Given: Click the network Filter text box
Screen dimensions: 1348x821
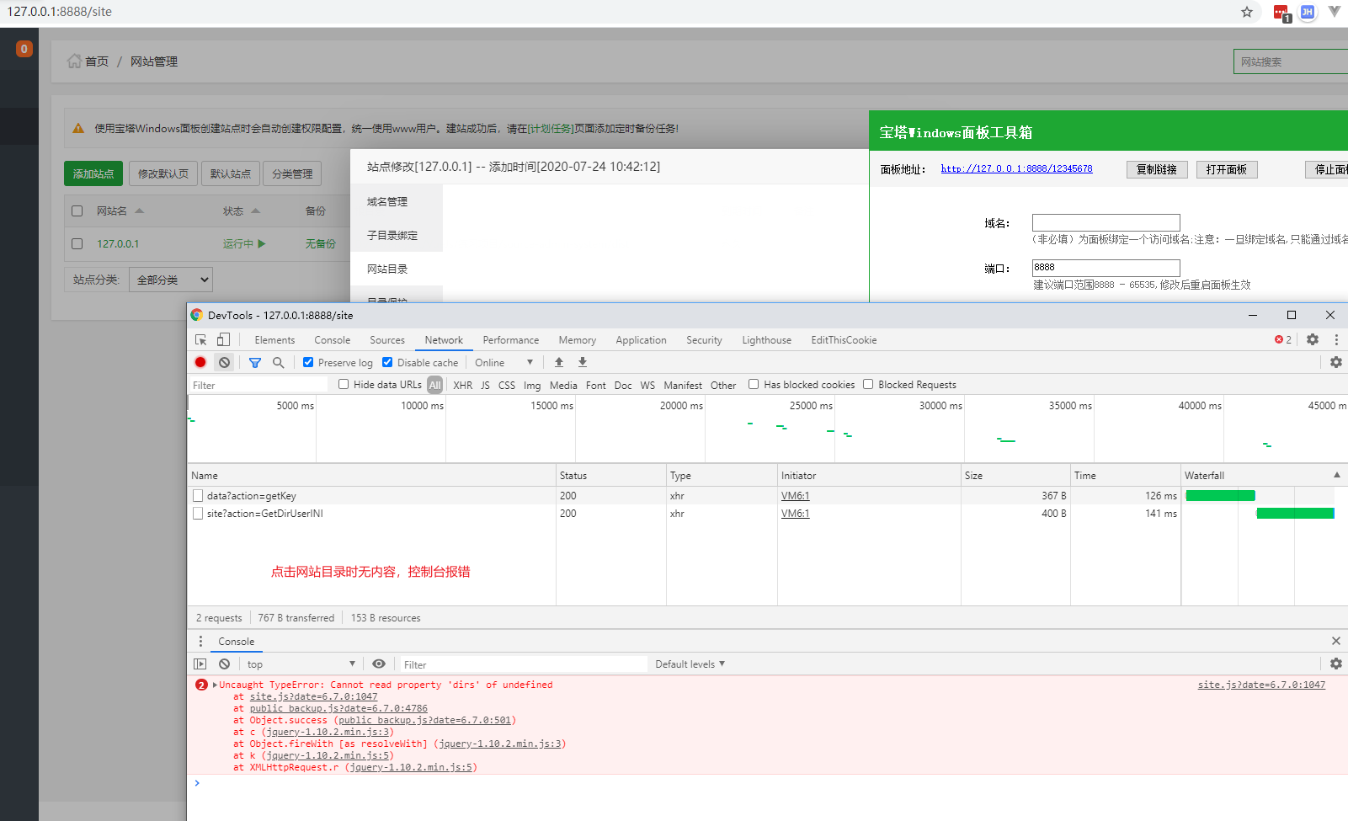Looking at the screenshot, I should tap(258, 385).
